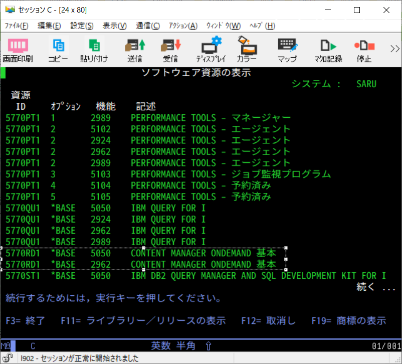
Task: Click the system name SARU
Action: coord(366,84)
